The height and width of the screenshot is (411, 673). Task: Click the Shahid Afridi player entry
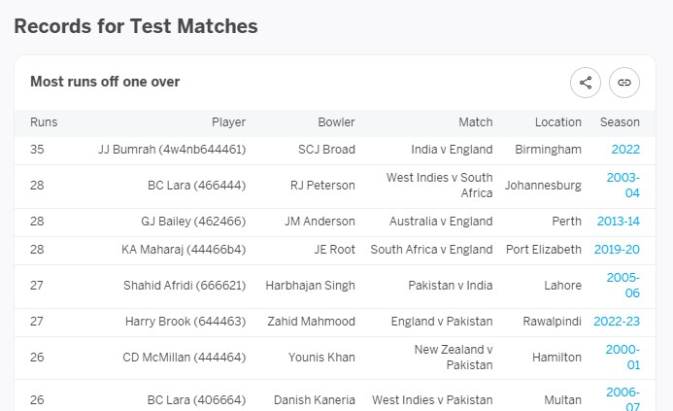click(x=185, y=285)
